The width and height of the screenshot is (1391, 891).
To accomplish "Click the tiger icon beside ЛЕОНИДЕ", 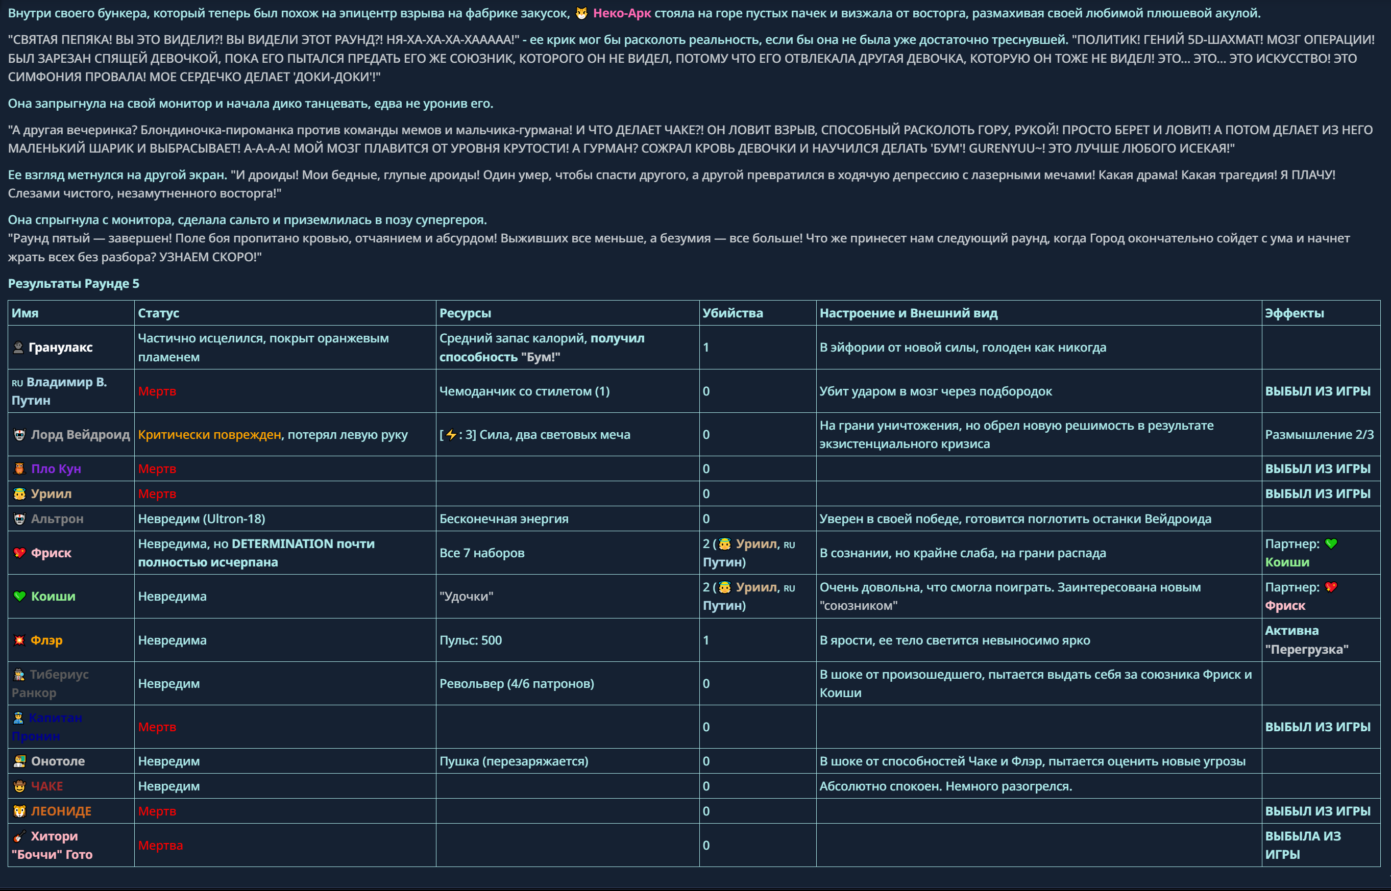I will pos(19,810).
